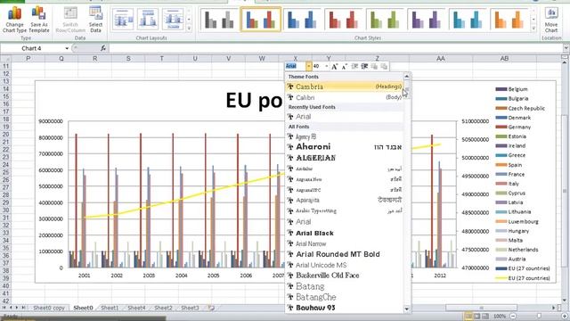The image size is (570, 321).
Task: Click the Move Chart icon
Action: click(551, 21)
